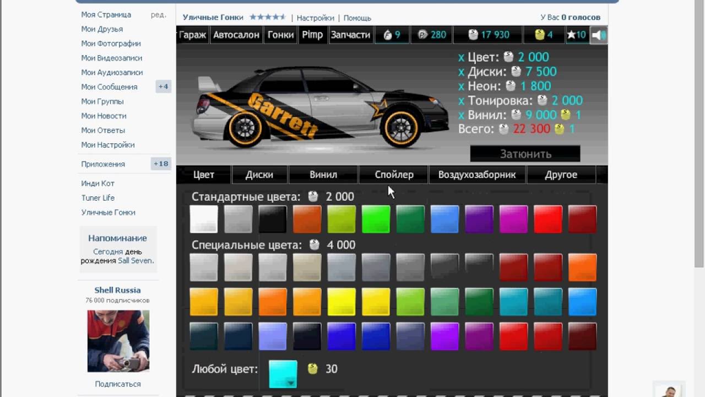Image resolution: width=705 pixels, height=397 pixels.
Task: Click the 0 голосов balance
Action: tap(581, 18)
